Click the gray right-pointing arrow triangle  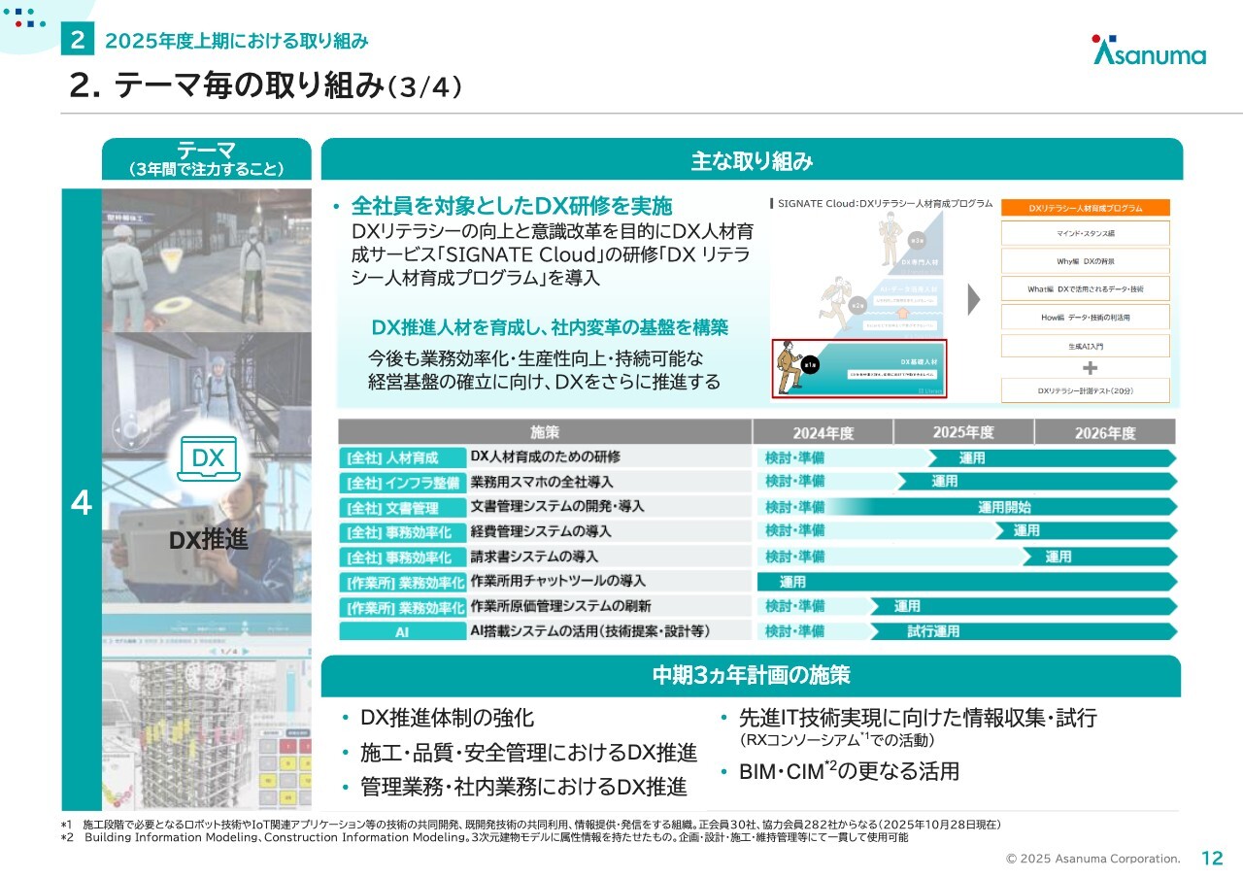tap(974, 299)
